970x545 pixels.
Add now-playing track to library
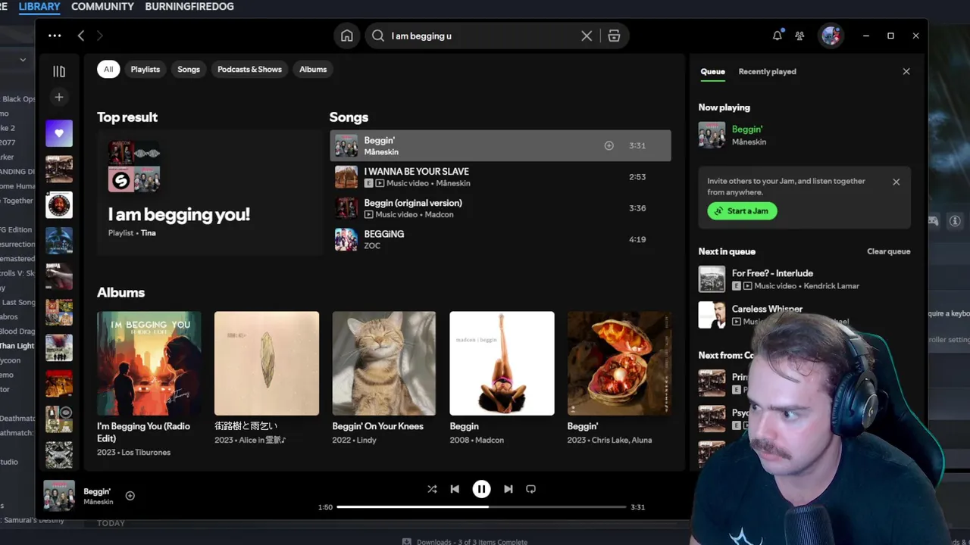(130, 496)
